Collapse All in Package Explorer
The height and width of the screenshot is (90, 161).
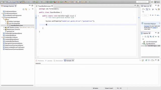click(23, 9)
